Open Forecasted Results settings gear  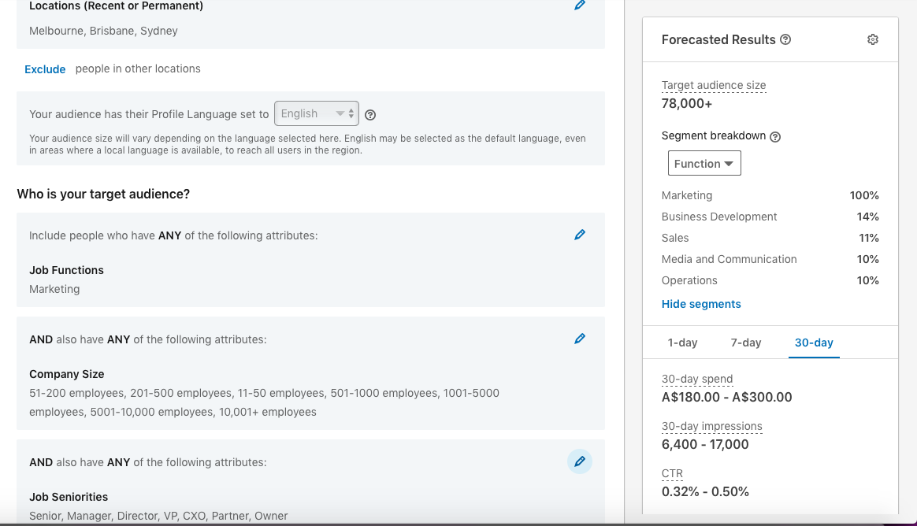(872, 39)
